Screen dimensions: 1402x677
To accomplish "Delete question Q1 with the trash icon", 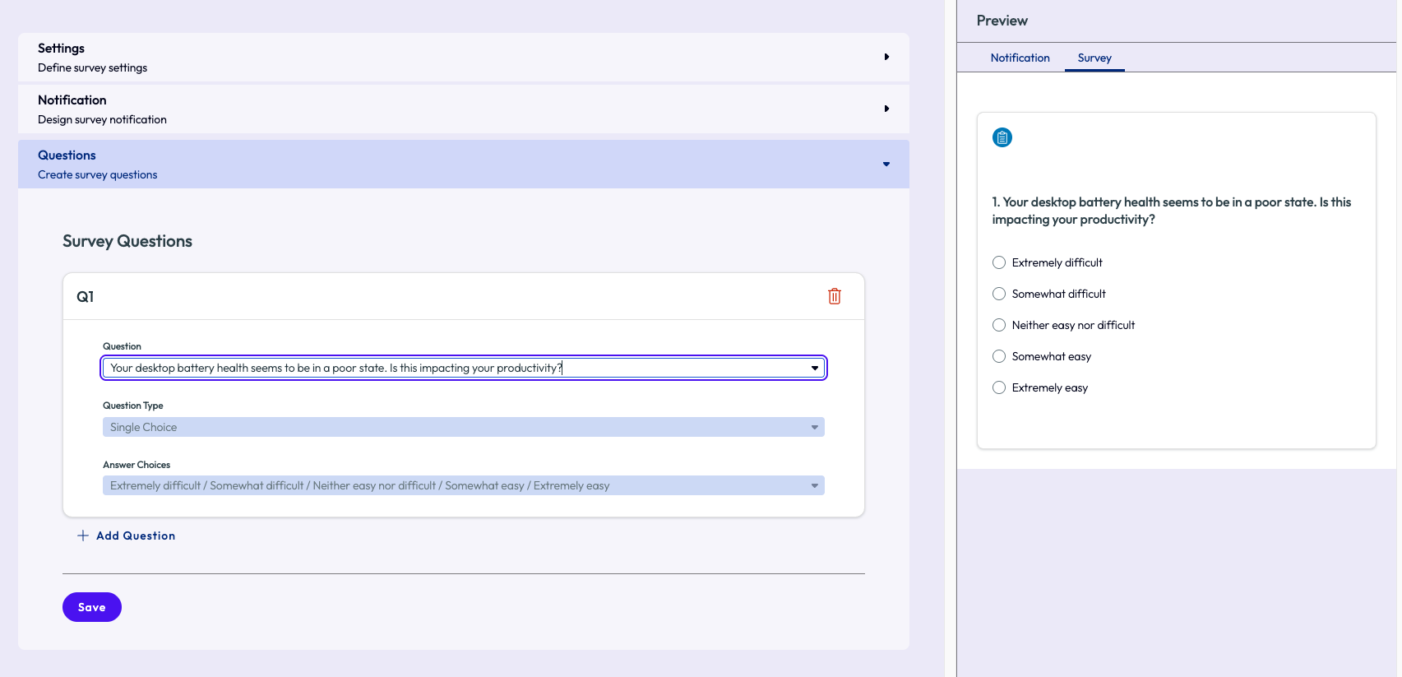I will tap(834, 296).
